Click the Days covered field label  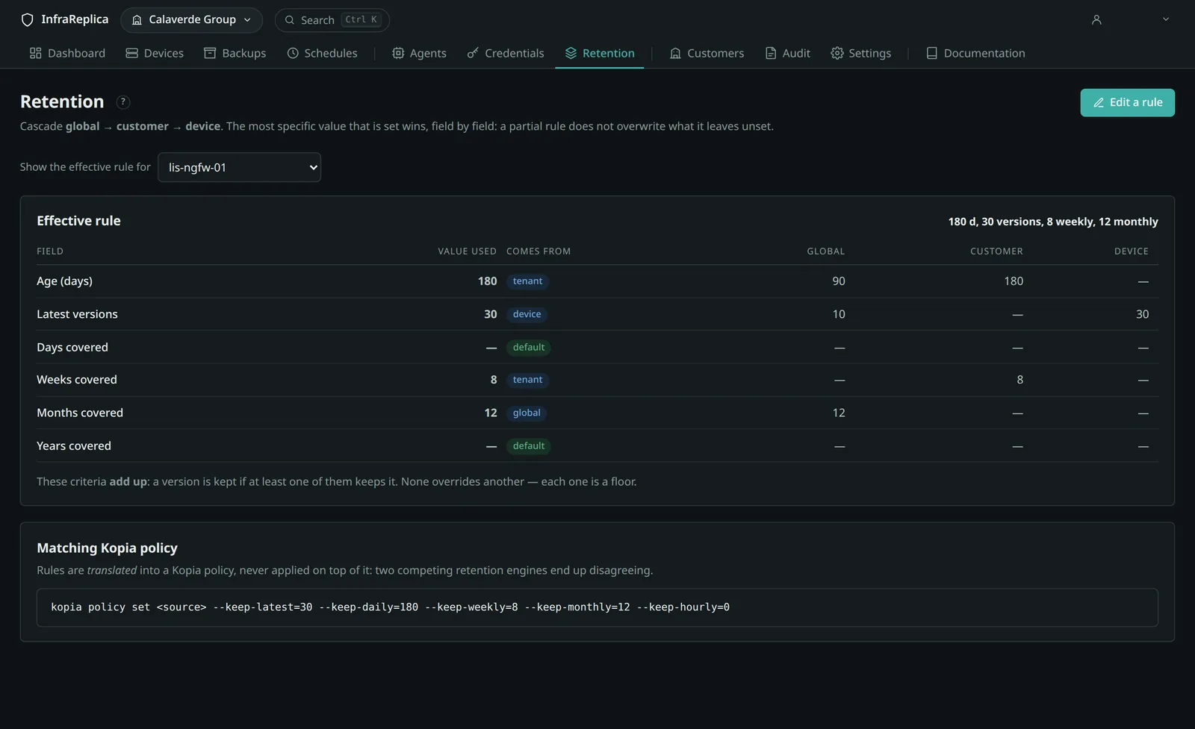coord(72,347)
